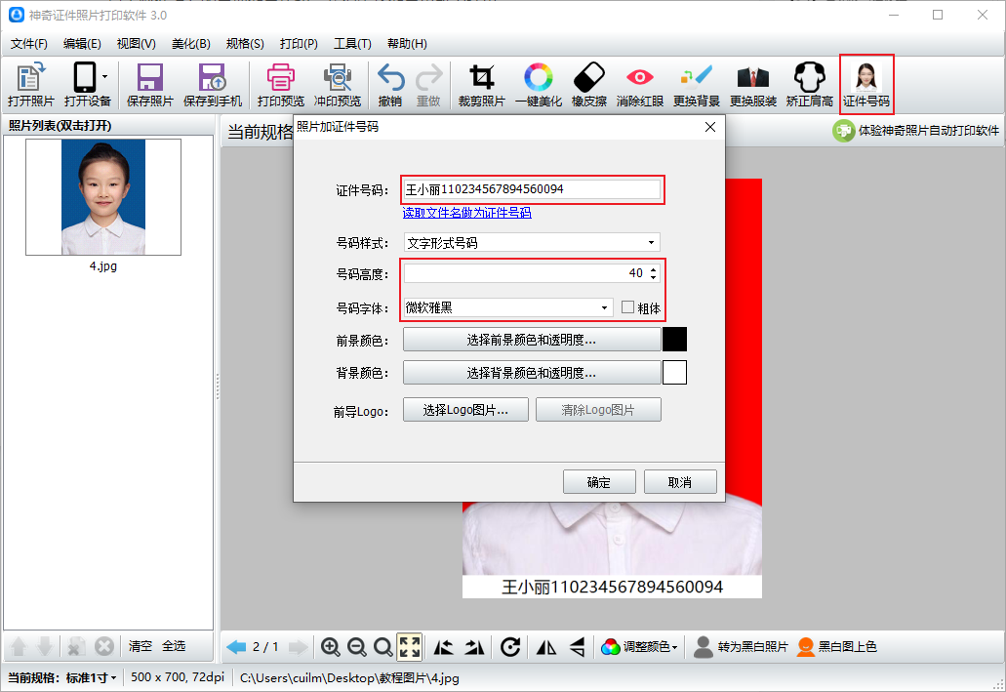
Task: Apply 一键美化 beautify tool
Action: [x=538, y=84]
